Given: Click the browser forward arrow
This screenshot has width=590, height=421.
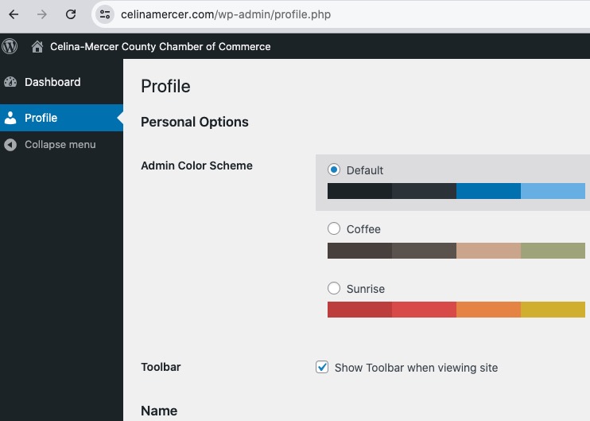Looking at the screenshot, I should pos(42,14).
